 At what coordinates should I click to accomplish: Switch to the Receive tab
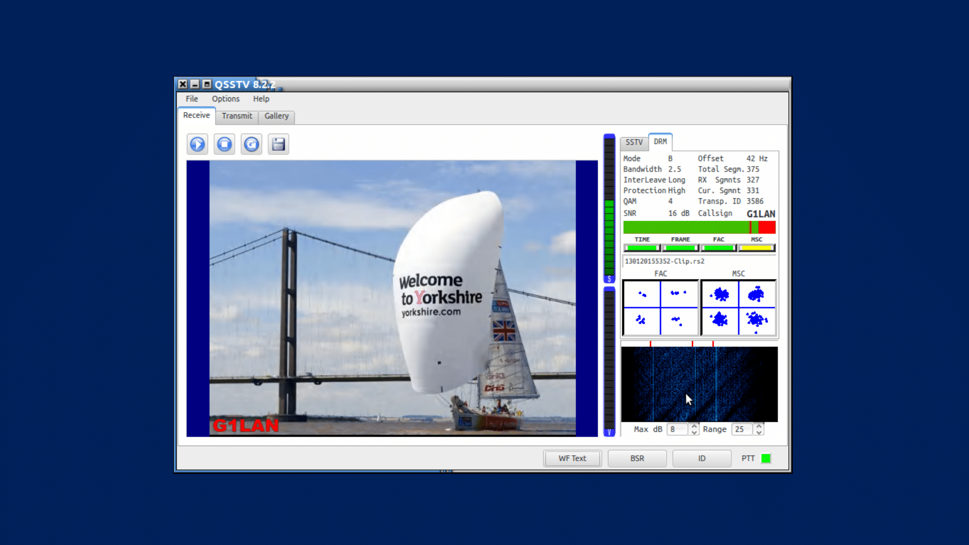196,116
